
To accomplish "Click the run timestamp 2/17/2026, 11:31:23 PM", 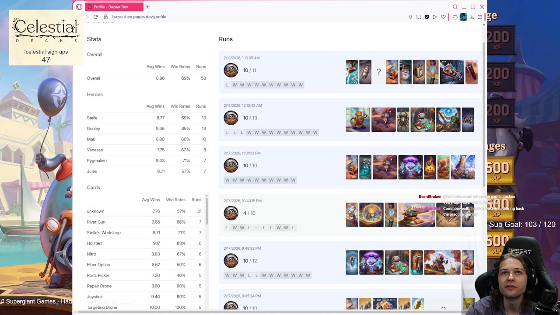I will tap(242, 153).
